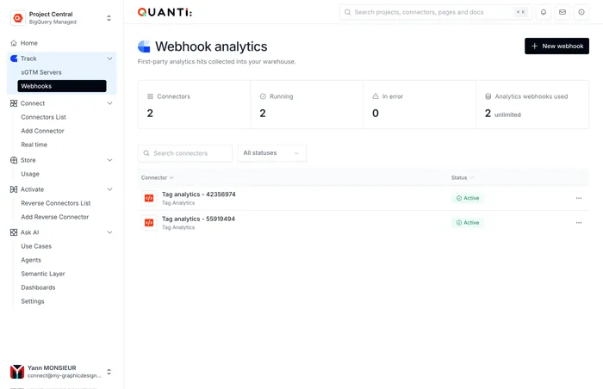This screenshot has width=603, height=389.
Task: Select Webhooks in the sidebar
Action: pos(62,86)
